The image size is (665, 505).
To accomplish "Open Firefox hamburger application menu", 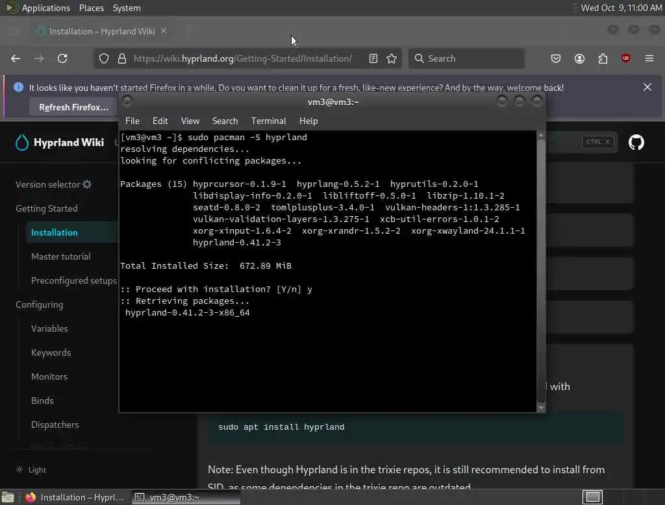I will tap(649, 58).
